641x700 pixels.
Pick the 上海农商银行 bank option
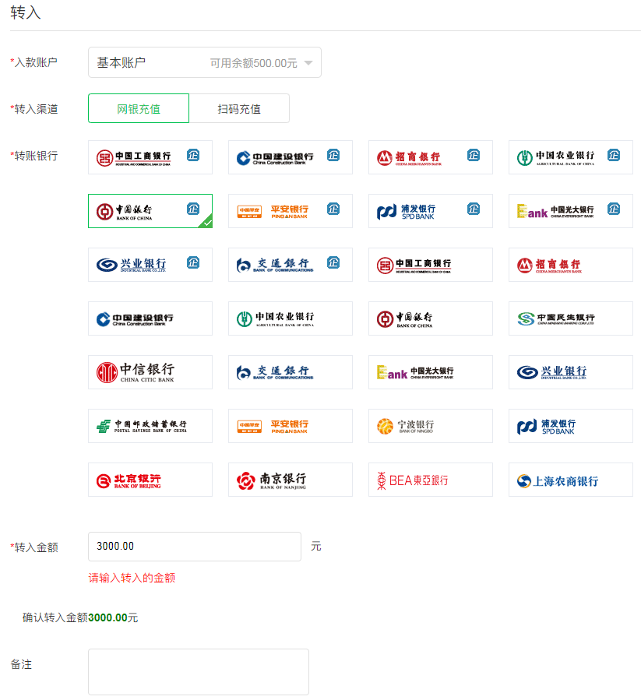click(x=571, y=480)
